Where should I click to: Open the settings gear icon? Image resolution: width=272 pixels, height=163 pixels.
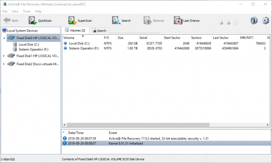click(x=265, y=20)
